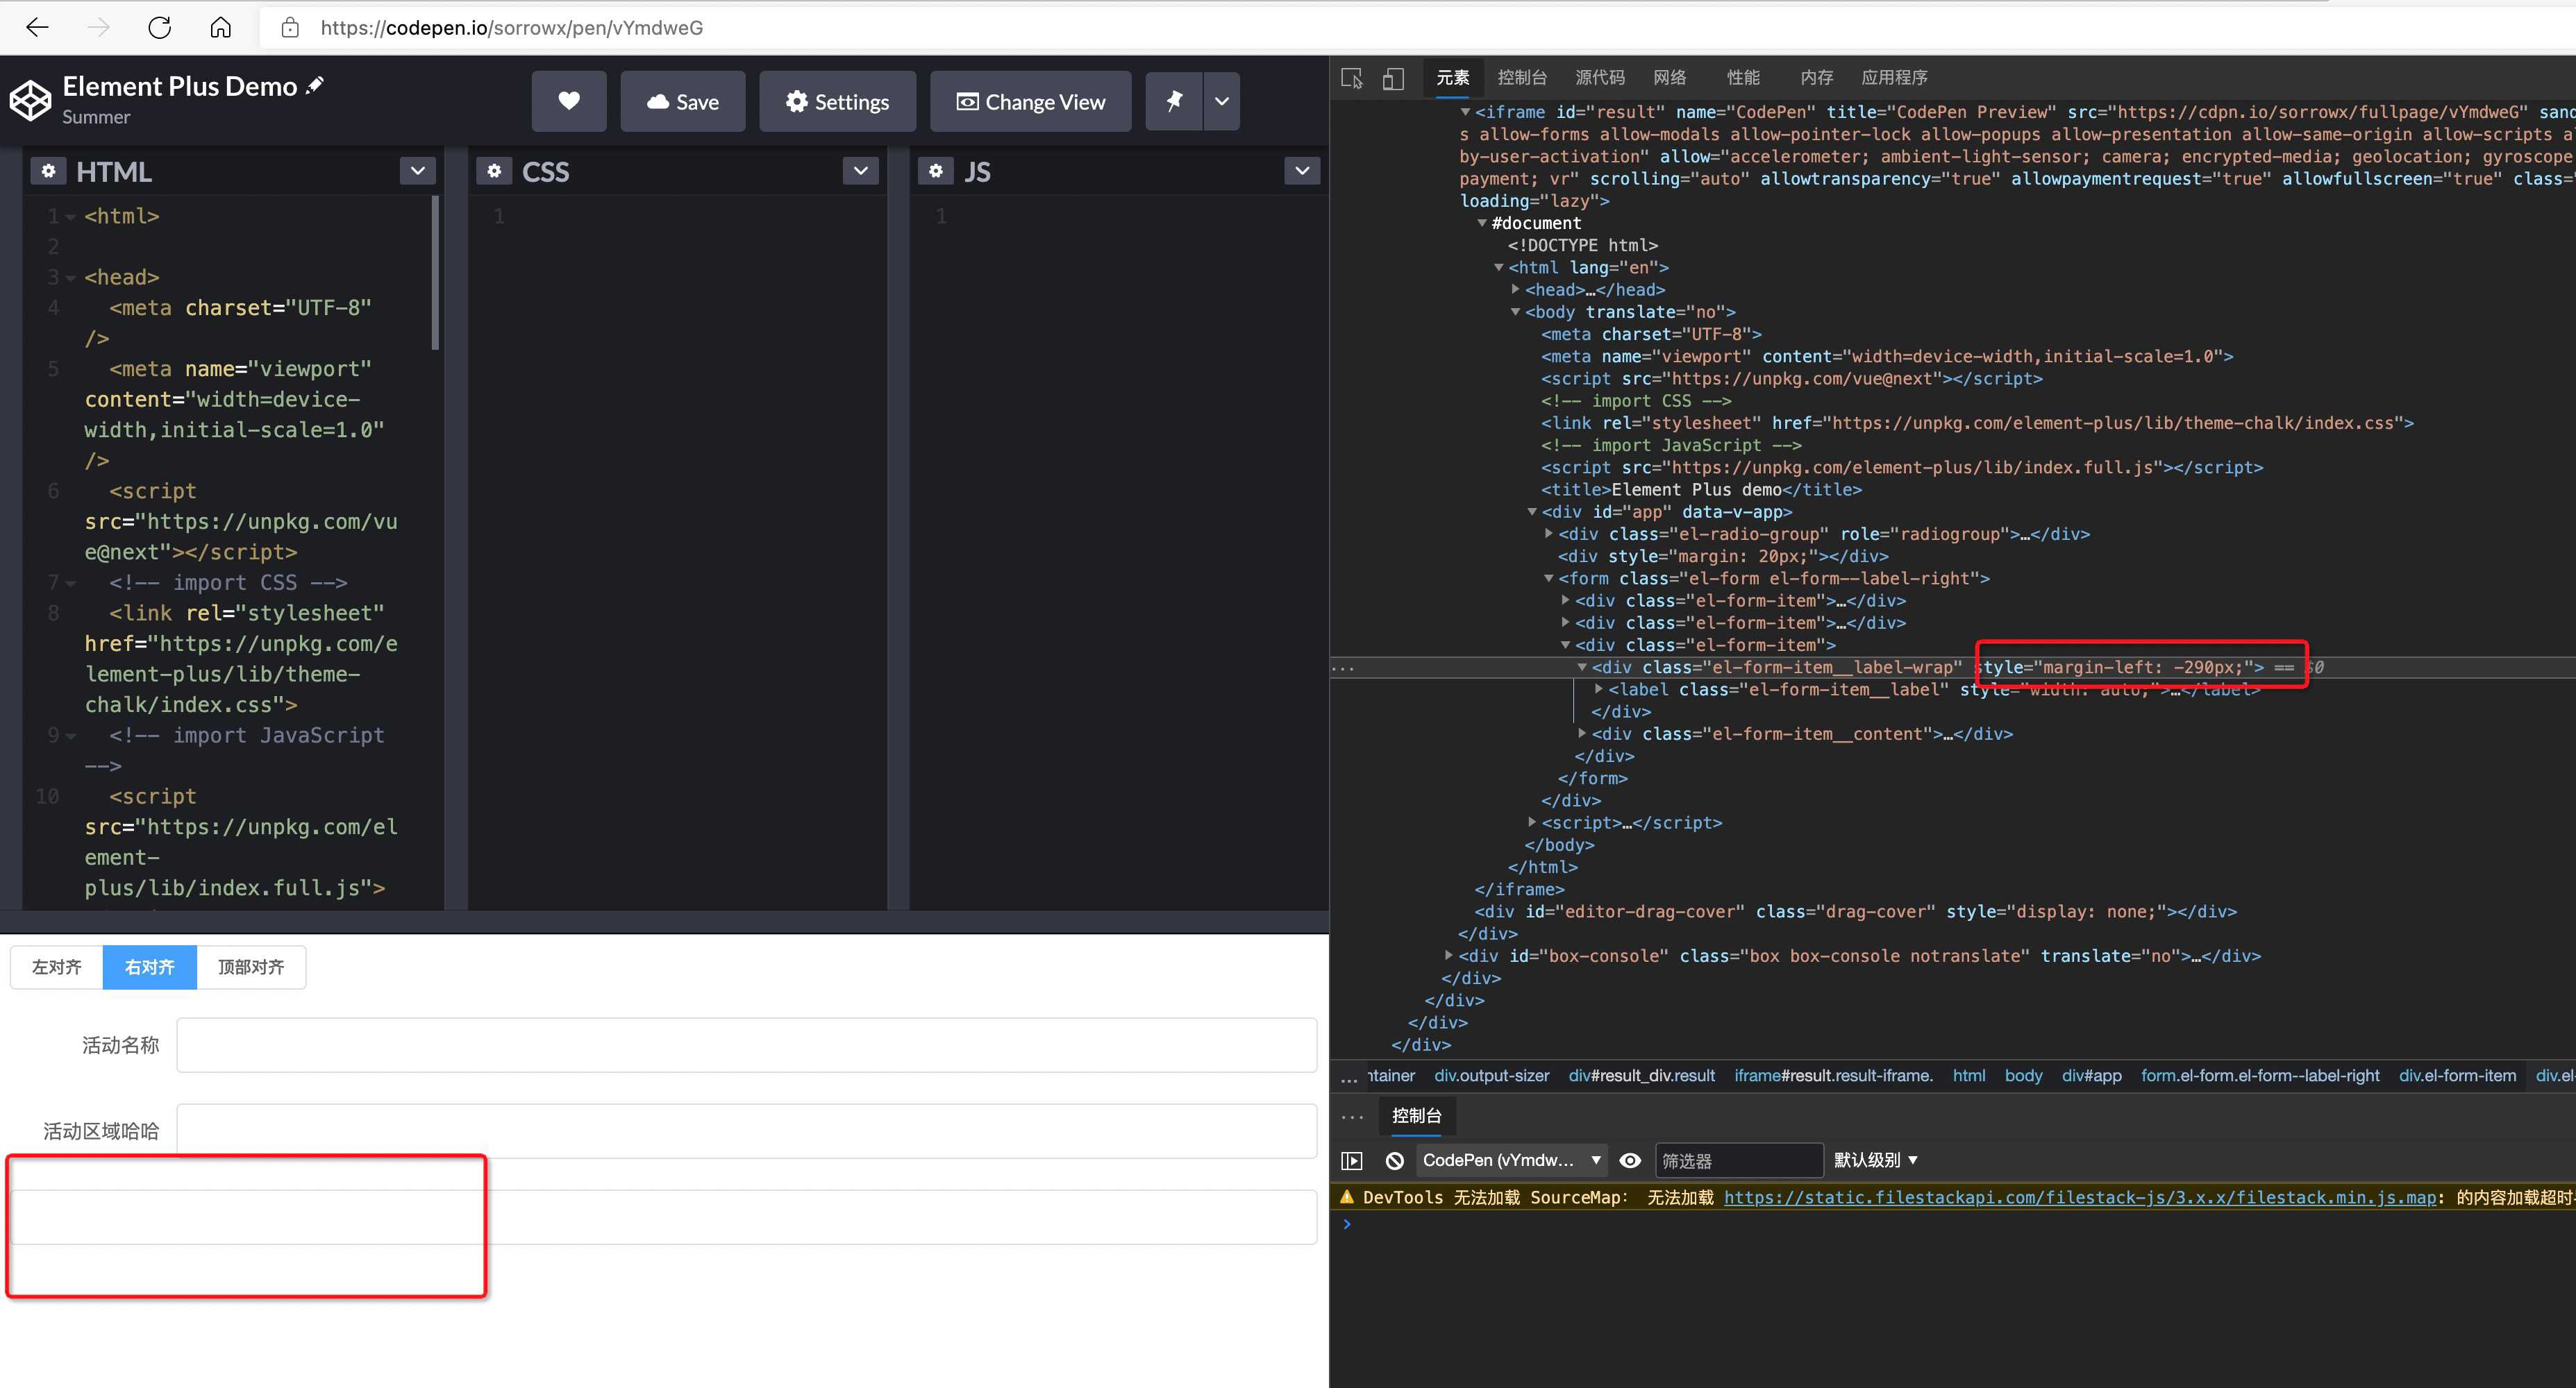
Task: Open the DevTools drawer three-dots menu
Action: (x=1352, y=1116)
